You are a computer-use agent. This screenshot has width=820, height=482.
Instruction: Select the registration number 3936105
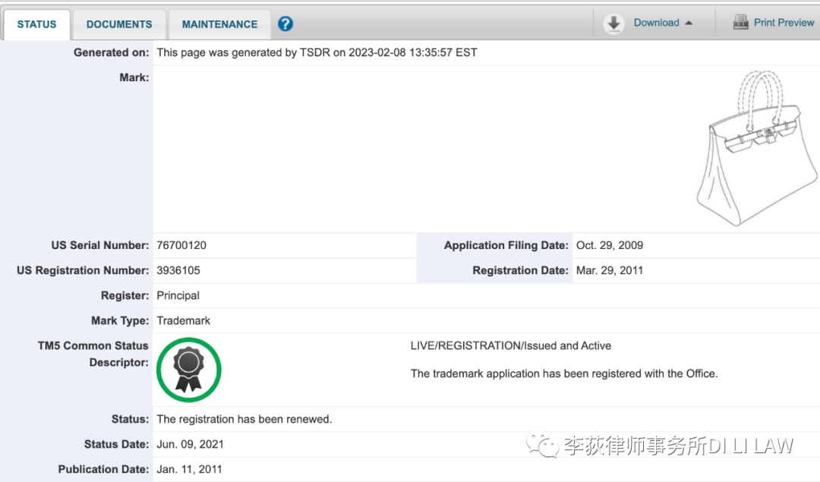click(x=178, y=270)
